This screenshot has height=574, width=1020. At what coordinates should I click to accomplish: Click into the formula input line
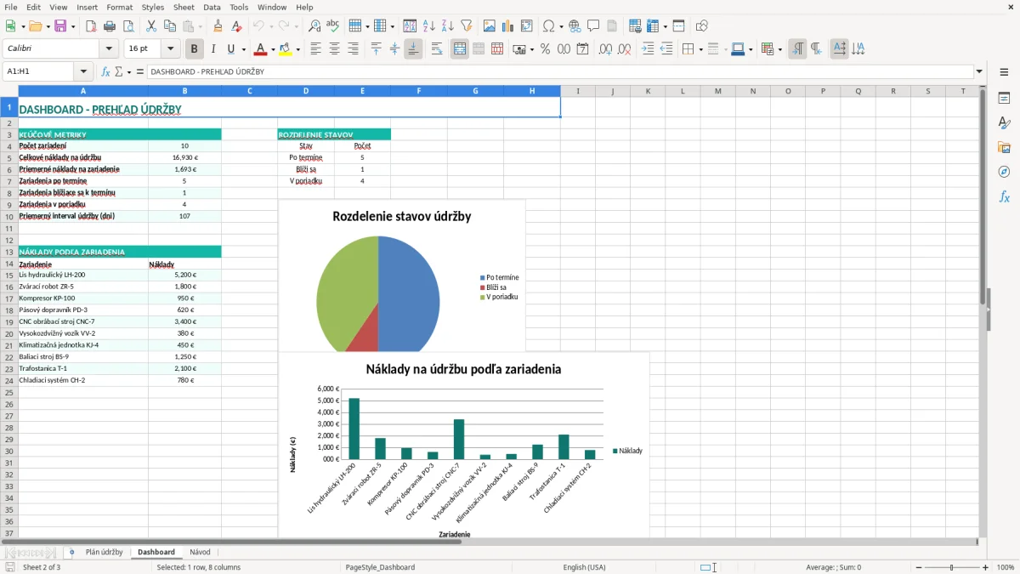[x=559, y=72]
